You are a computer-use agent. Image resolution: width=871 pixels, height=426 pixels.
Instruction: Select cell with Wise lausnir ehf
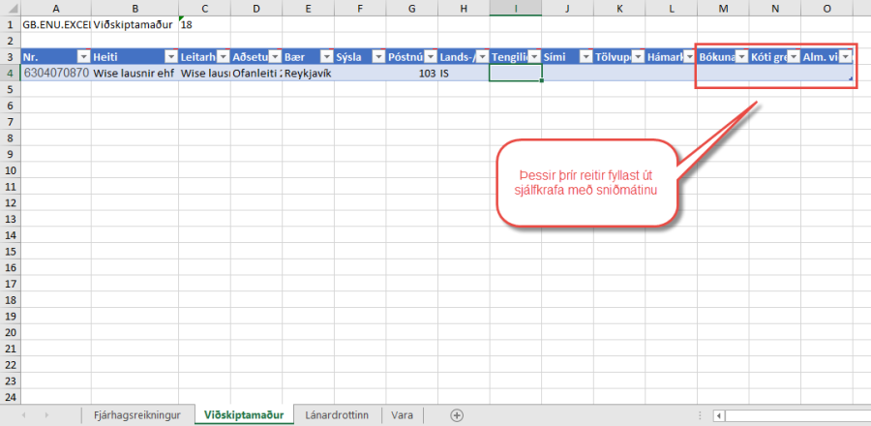point(135,73)
